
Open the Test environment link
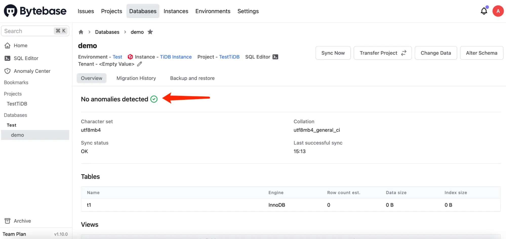click(117, 57)
